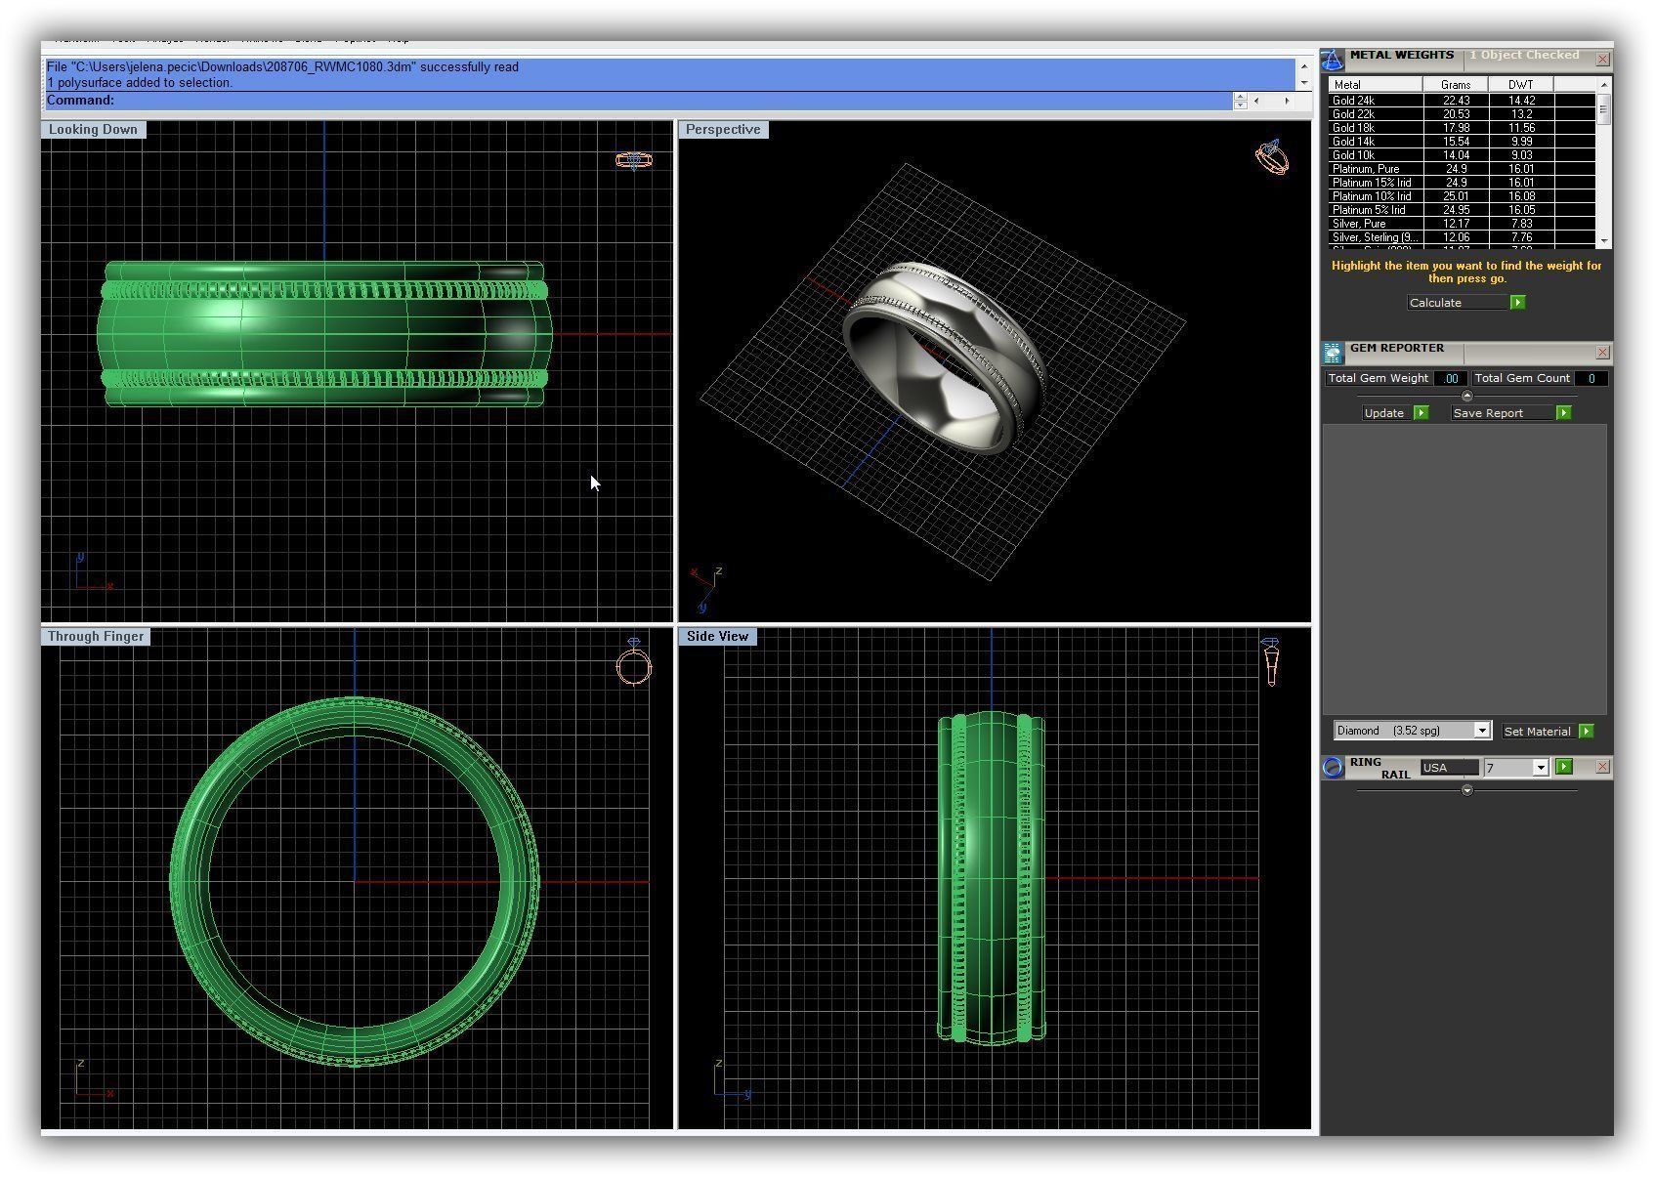Viewport: 1655px width, 1177px height.
Task: Click the 25.01 grams value
Action: click(1456, 195)
